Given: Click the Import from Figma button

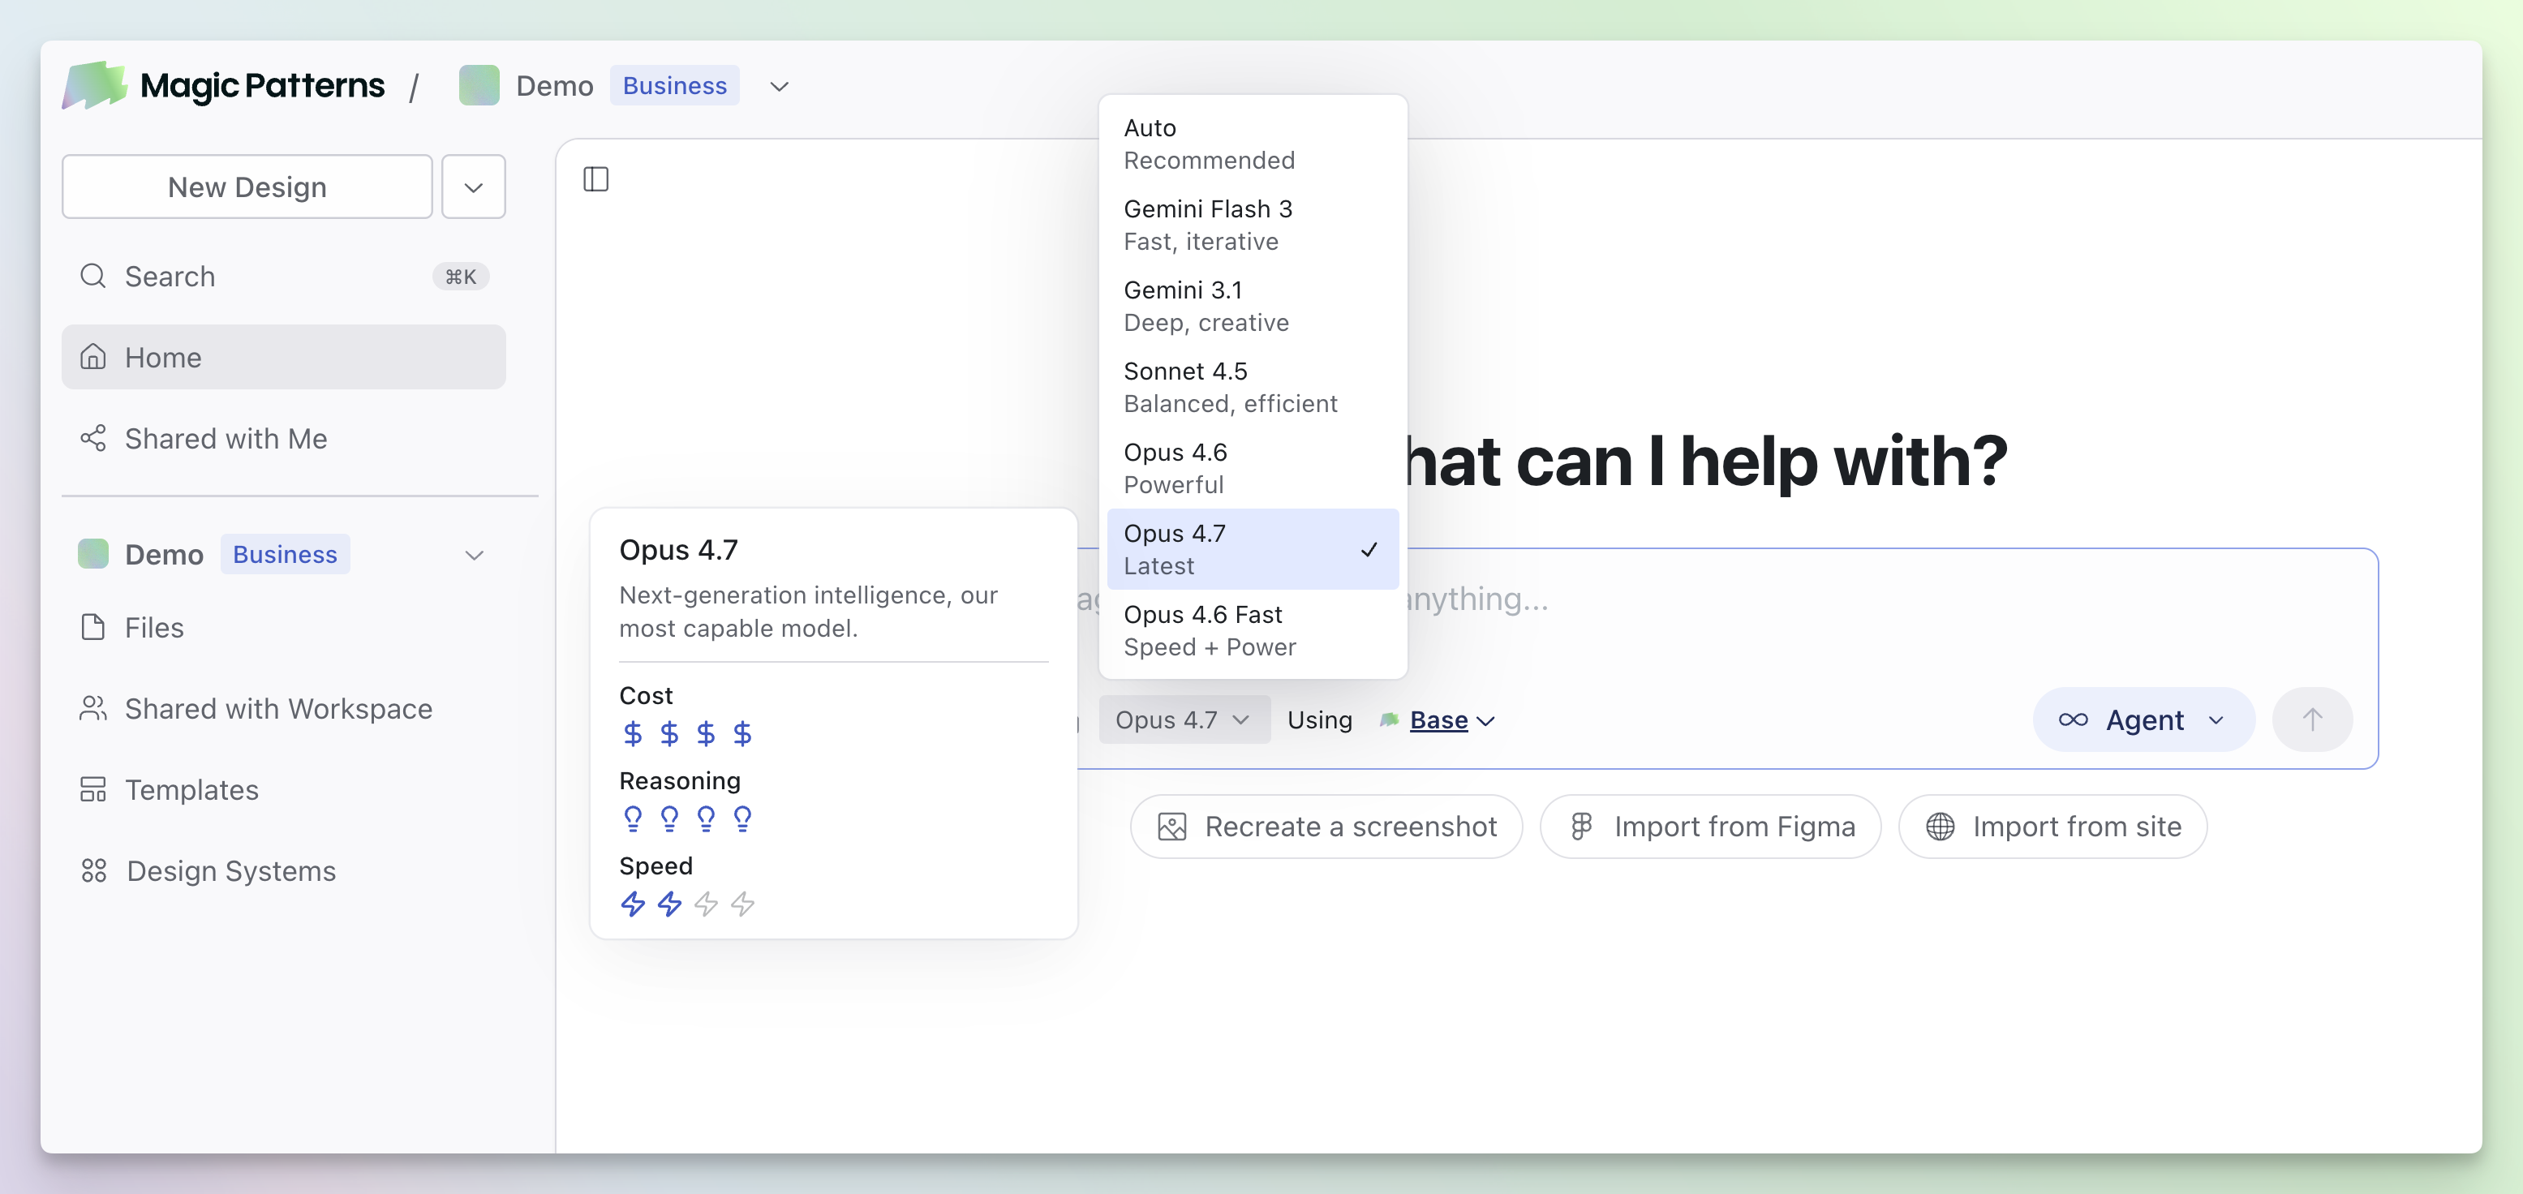Looking at the screenshot, I should coord(1710,827).
